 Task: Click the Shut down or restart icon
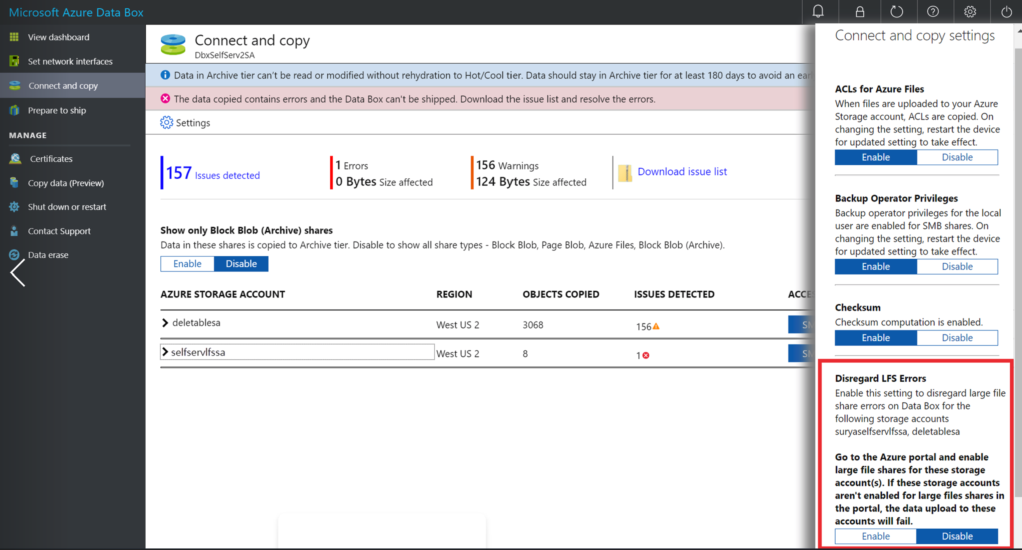pos(15,207)
